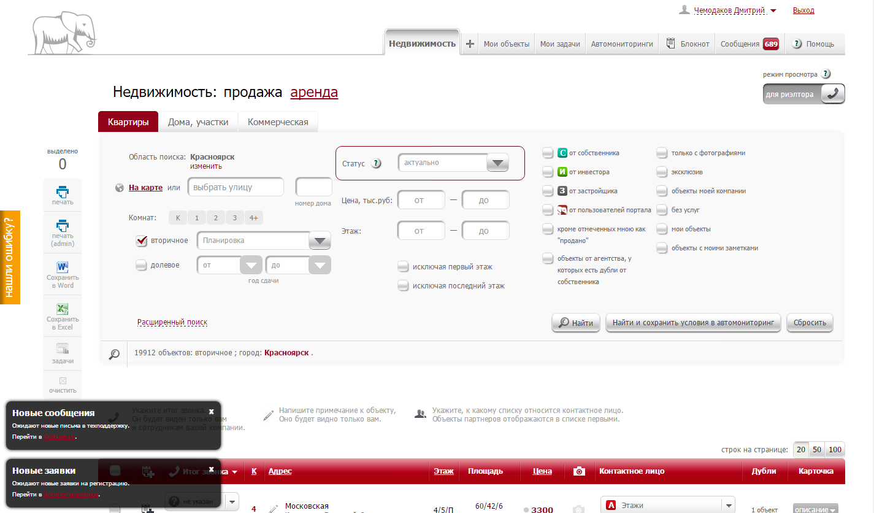Enable the от собственника checkbox
The image size is (874, 513).
click(548, 153)
